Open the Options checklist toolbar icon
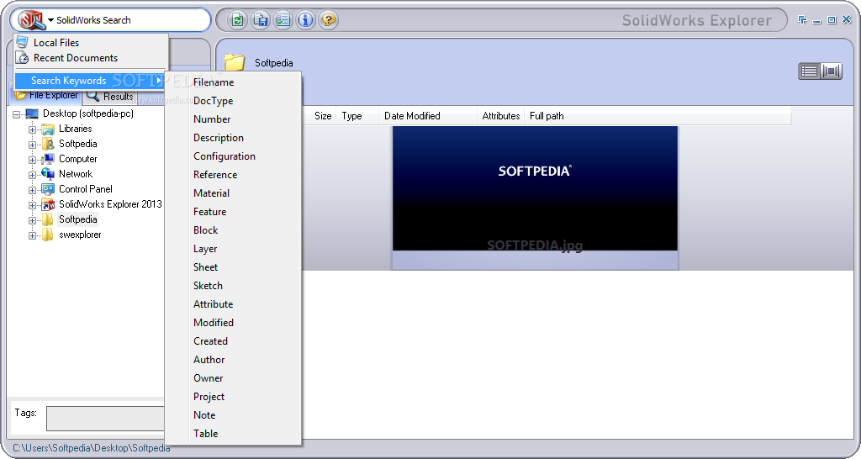 [283, 21]
